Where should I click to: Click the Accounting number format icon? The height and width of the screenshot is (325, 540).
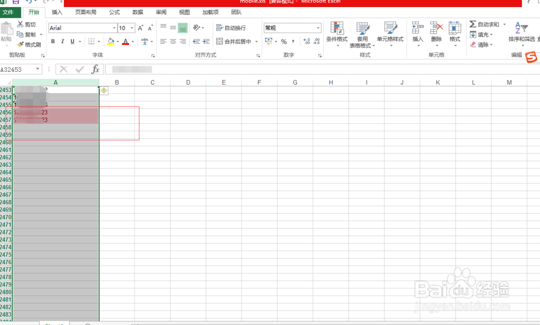pos(268,42)
